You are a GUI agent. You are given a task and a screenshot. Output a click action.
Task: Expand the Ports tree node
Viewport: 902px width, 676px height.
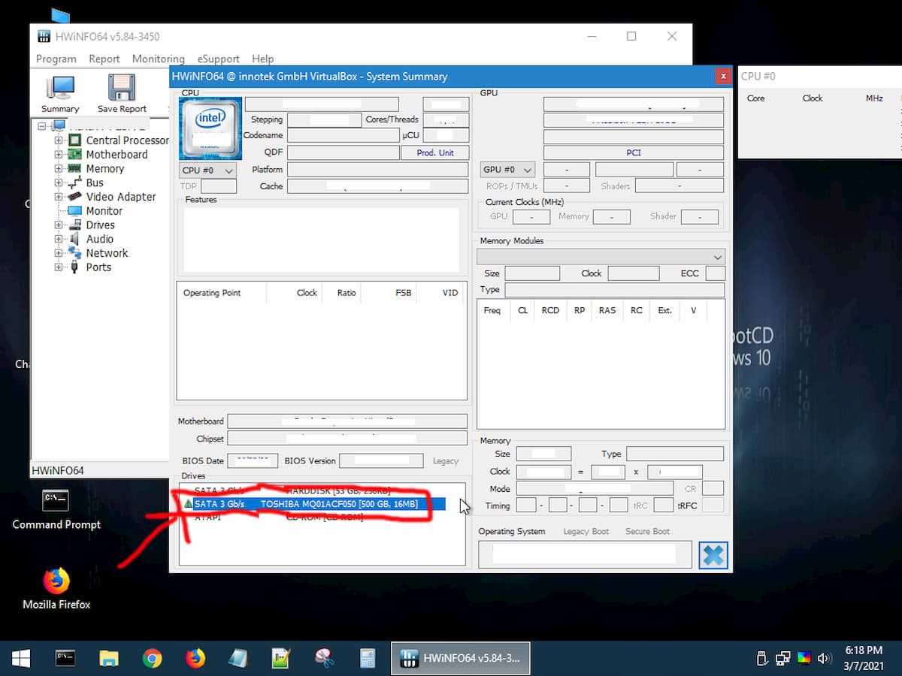coord(59,267)
